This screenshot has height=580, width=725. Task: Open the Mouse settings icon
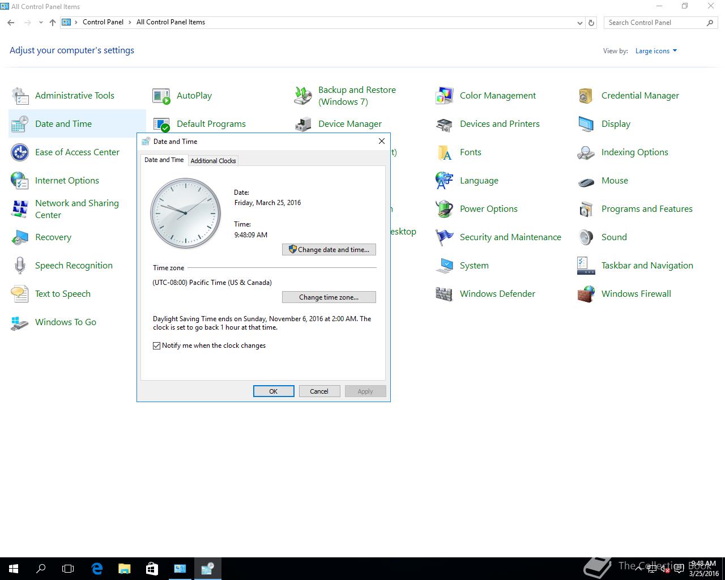click(x=586, y=181)
